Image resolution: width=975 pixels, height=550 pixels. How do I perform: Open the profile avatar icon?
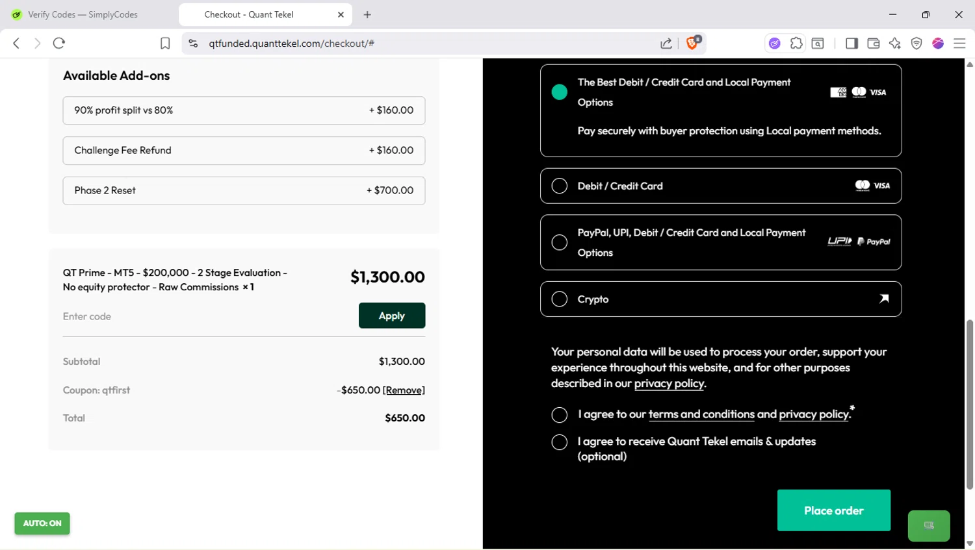click(x=938, y=44)
